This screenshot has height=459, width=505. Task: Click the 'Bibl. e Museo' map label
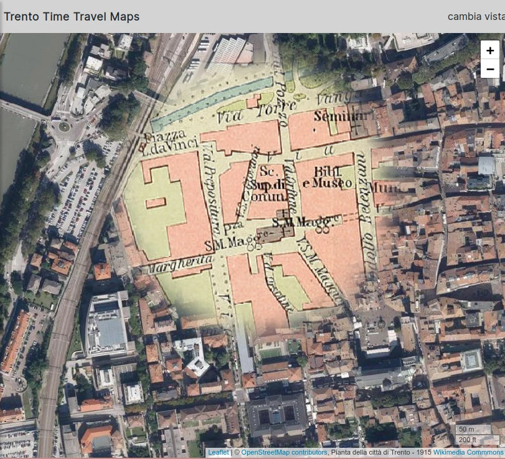coord(328,177)
